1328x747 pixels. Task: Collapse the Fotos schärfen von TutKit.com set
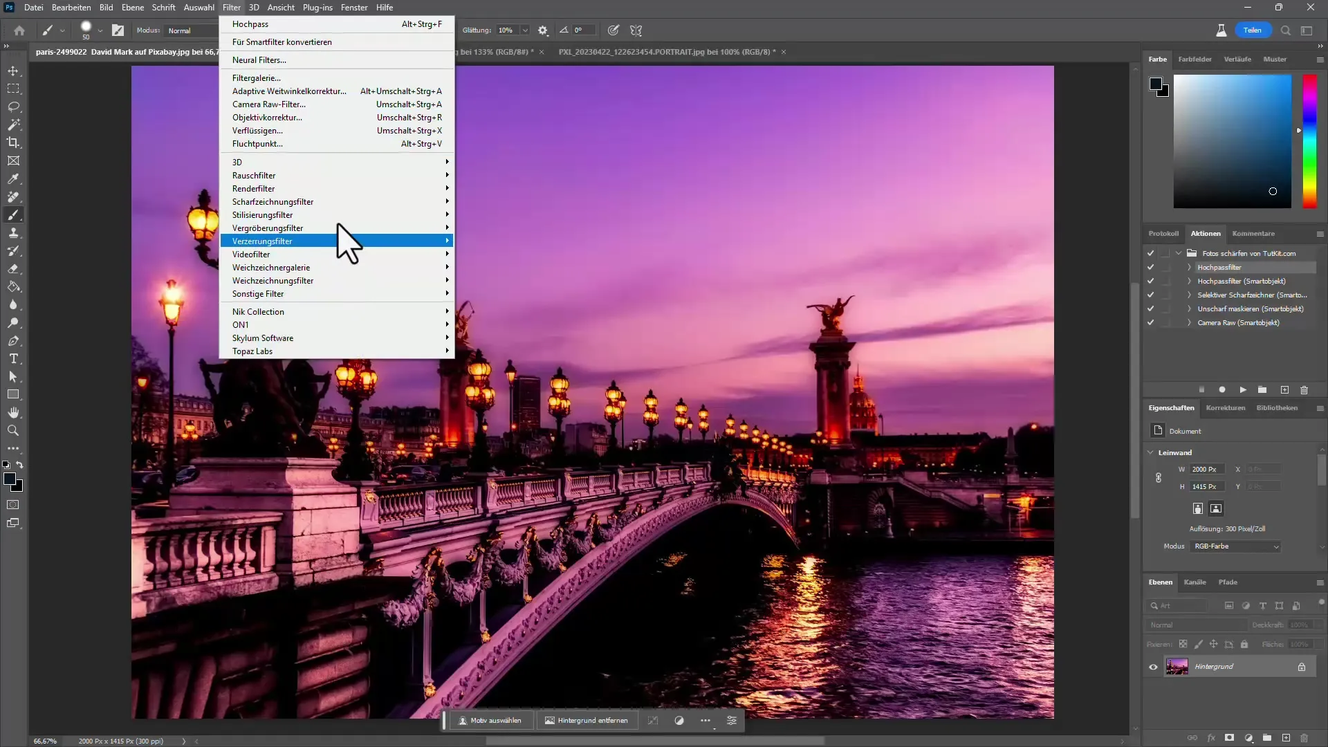(x=1179, y=254)
